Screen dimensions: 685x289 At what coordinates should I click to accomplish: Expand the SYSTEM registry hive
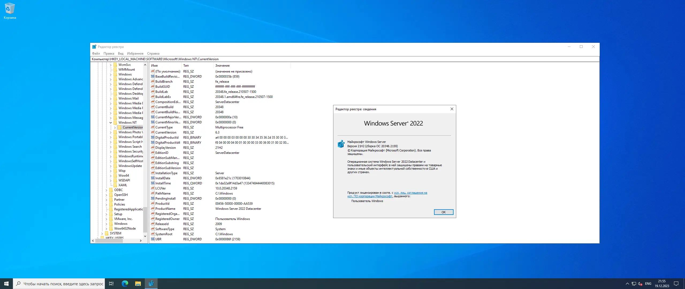click(x=102, y=233)
